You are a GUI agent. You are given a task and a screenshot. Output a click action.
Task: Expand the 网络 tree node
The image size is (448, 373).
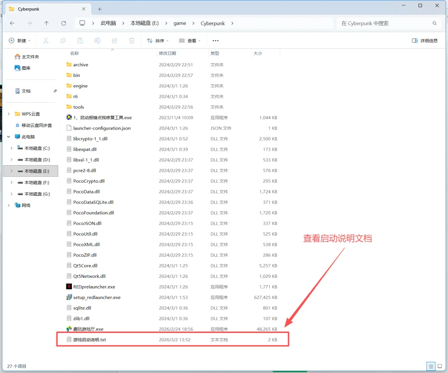pos(9,205)
